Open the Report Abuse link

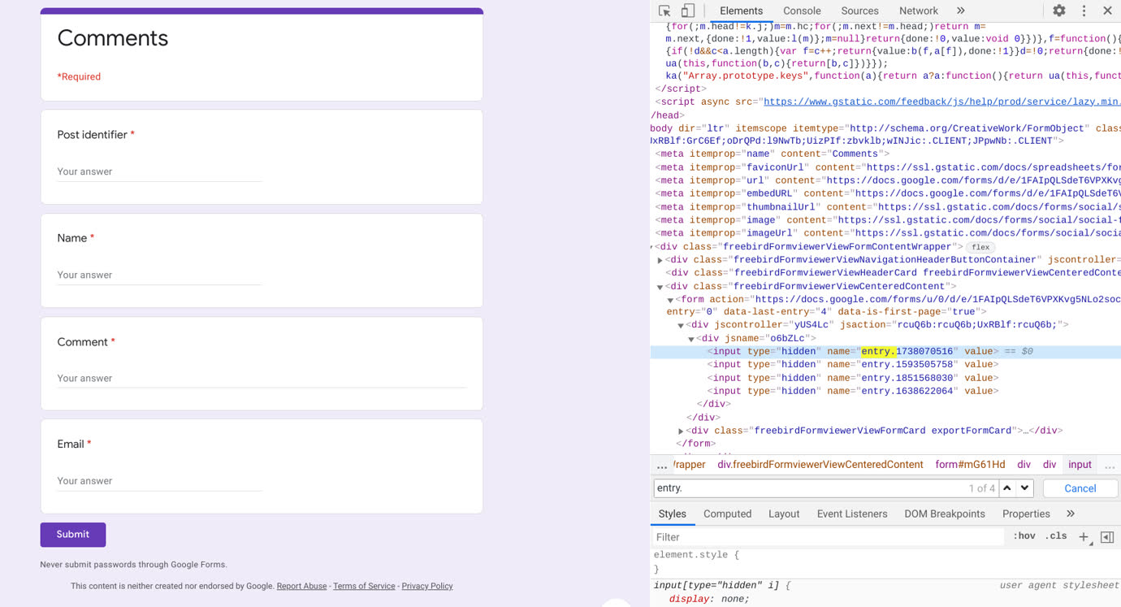[x=301, y=586]
